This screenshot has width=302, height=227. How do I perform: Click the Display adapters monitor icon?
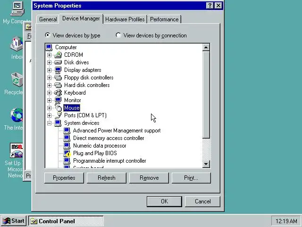[58, 70]
